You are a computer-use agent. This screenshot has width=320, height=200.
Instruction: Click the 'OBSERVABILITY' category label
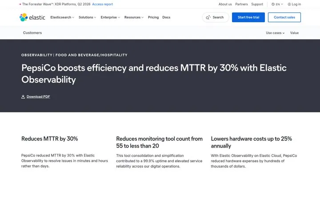pyautogui.click(x=37, y=55)
